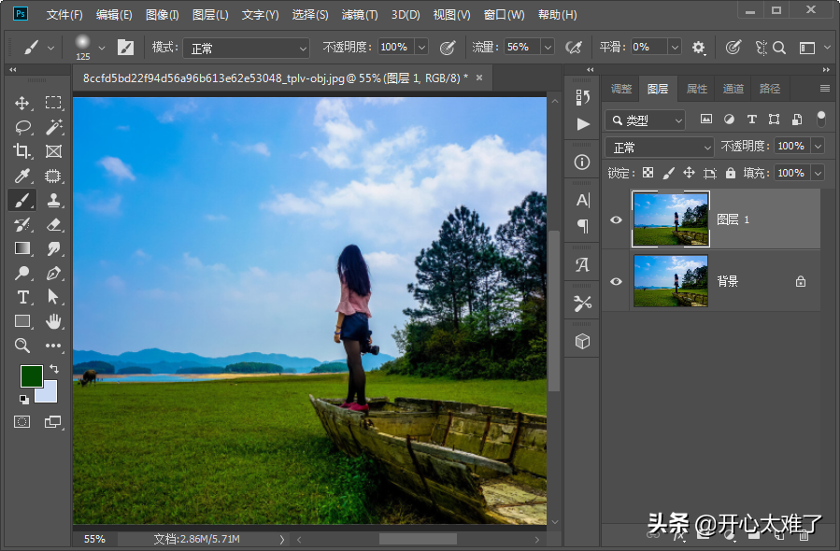Switch to the 通道 tab
The width and height of the screenshot is (840, 551).
coord(733,89)
